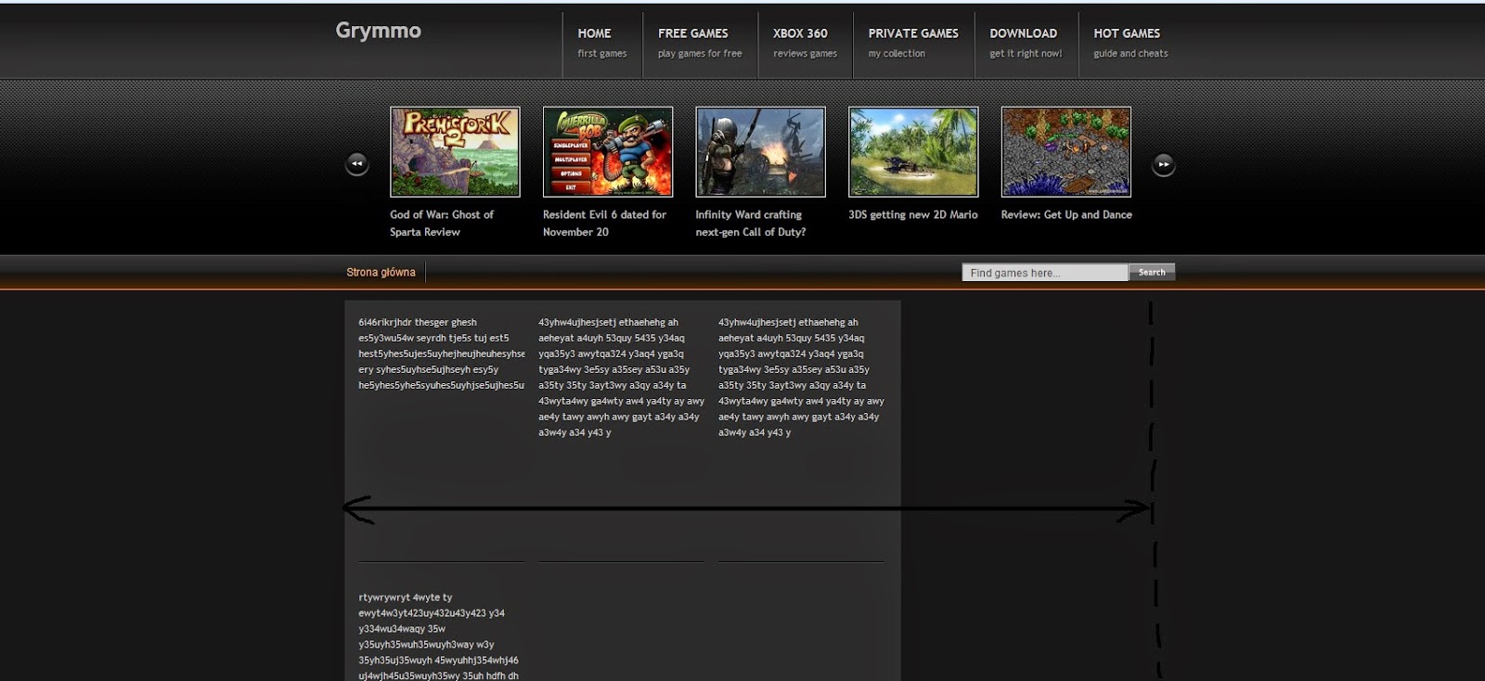The width and height of the screenshot is (1485, 681).
Task: Open the isometric game thumbnail
Action: pos(1065,151)
